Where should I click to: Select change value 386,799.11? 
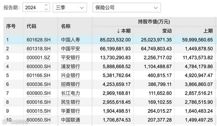[x=160, y=84]
